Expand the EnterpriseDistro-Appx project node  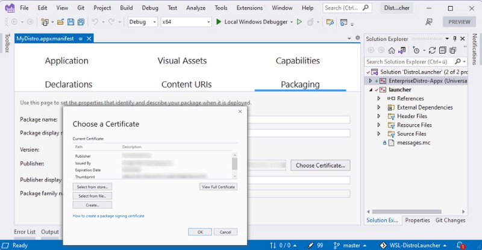tap(370, 81)
